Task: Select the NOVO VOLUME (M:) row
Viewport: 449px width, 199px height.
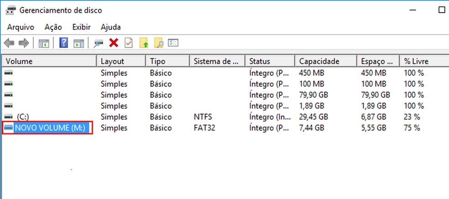Action: coord(48,128)
